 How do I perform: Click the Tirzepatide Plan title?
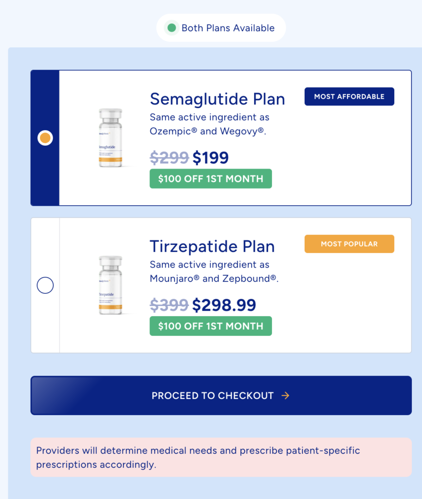coord(212,246)
